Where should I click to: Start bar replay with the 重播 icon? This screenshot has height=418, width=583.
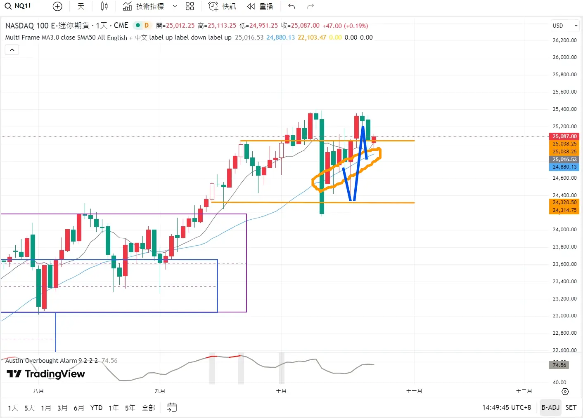[260, 6]
